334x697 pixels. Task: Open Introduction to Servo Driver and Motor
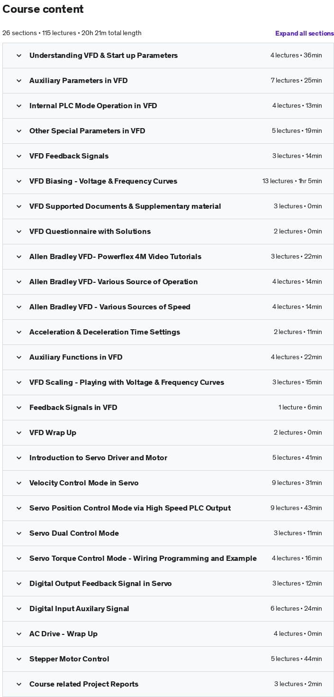(x=98, y=458)
